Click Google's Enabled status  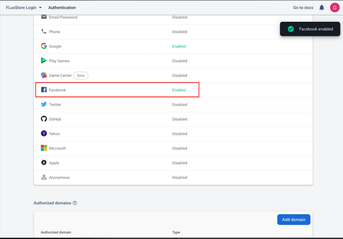179,46
